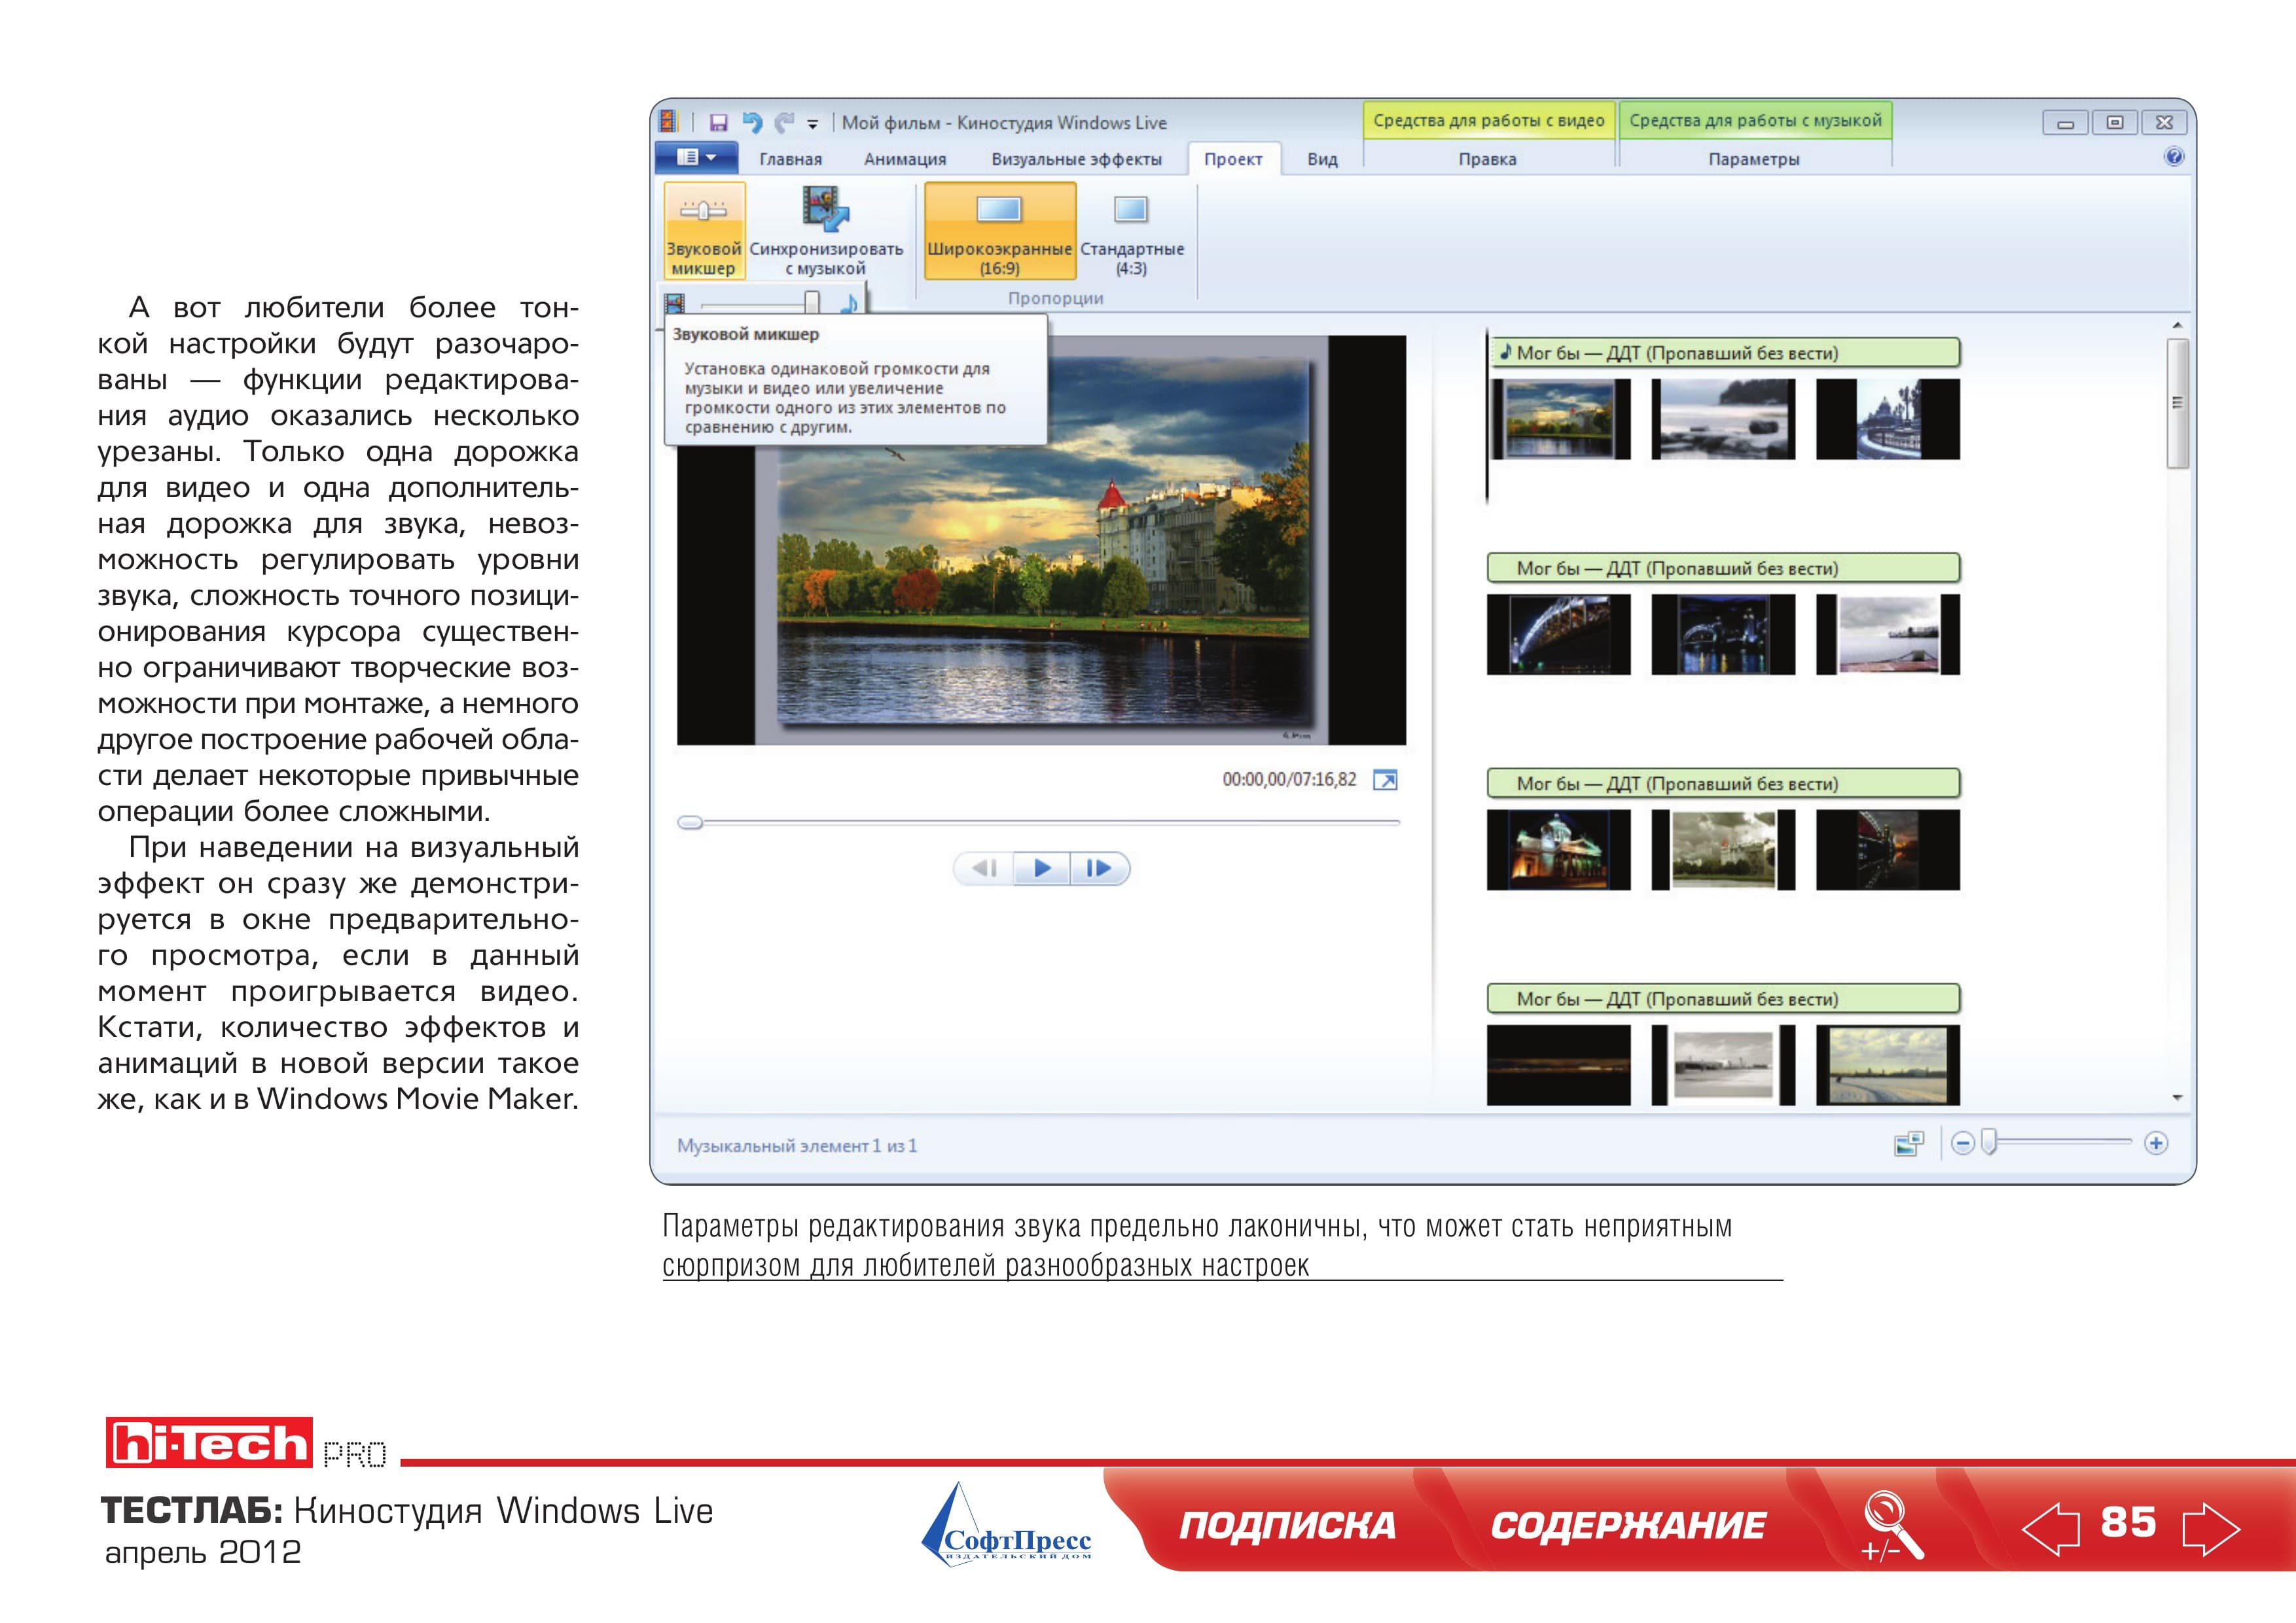The image size is (2296, 1623).
Task: Click the Undo arrow icon
Action: [752, 122]
